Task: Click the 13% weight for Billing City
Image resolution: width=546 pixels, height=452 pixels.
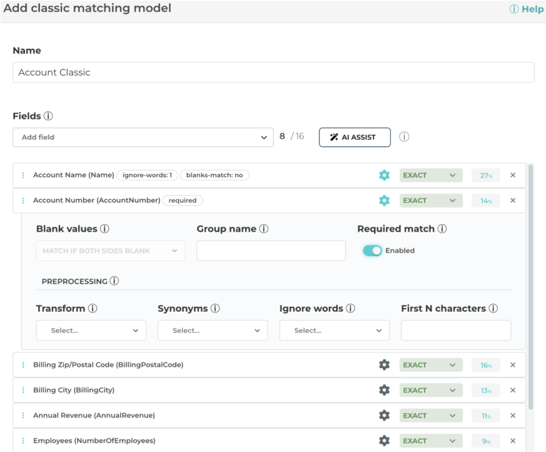Action: (486, 390)
